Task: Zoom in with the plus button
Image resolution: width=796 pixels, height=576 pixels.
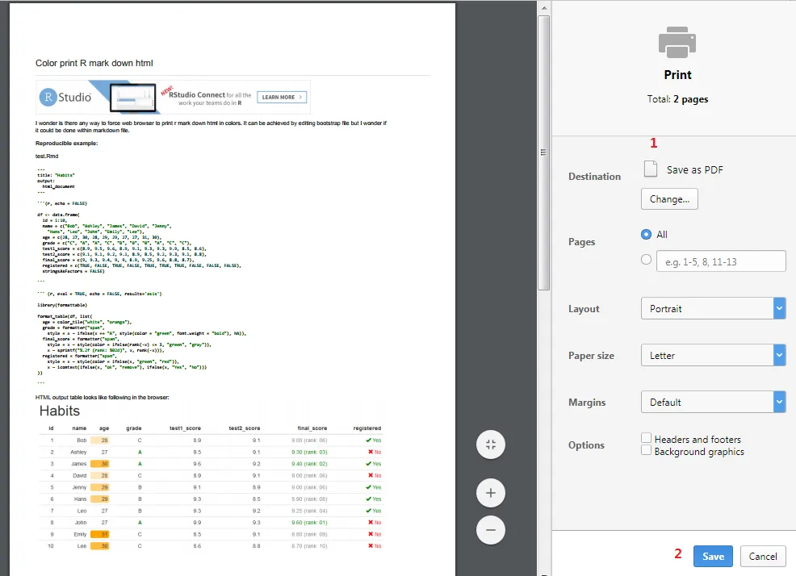Action: point(490,493)
